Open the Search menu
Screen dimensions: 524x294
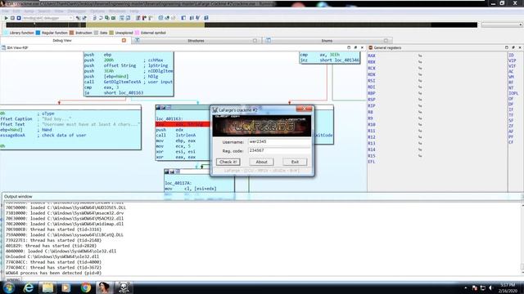click(x=43, y=11)
